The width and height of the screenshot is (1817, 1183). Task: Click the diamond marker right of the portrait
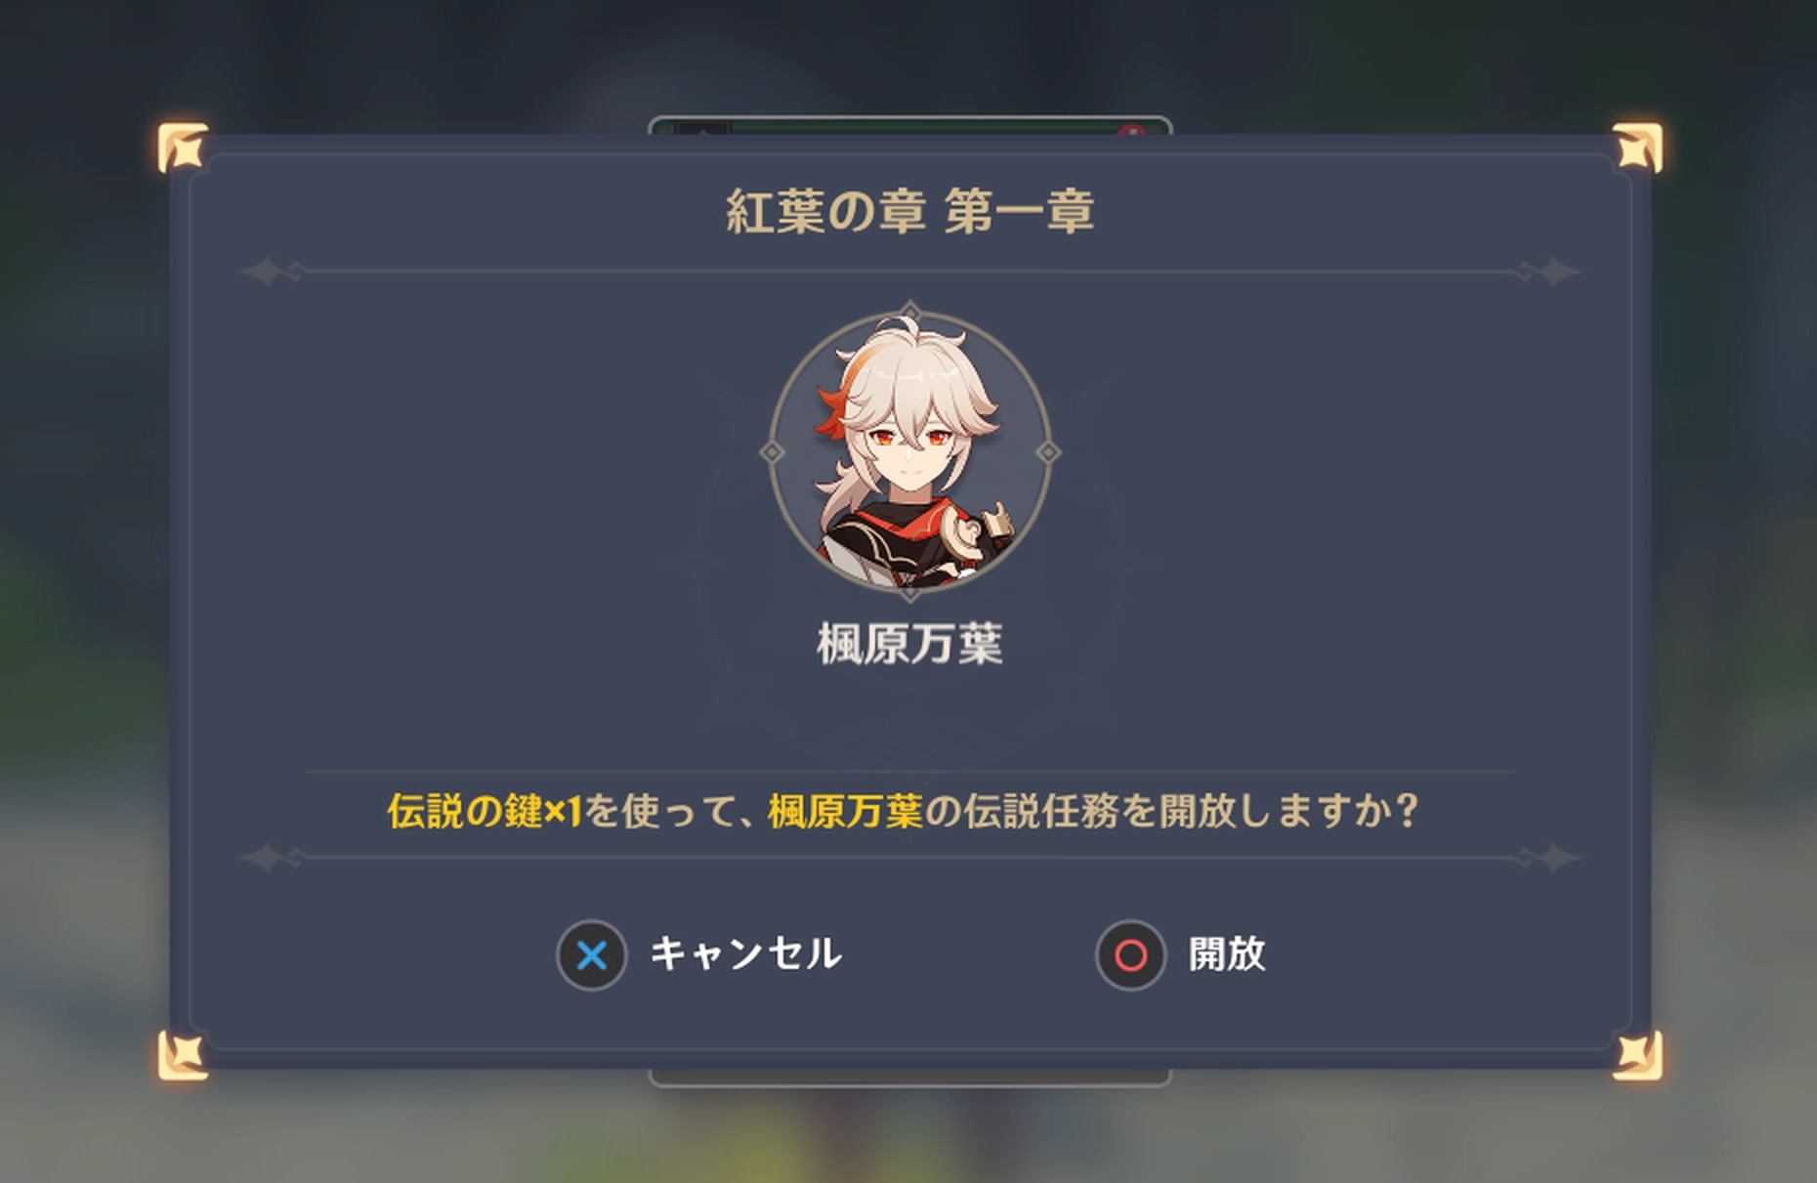point(1047,452)
